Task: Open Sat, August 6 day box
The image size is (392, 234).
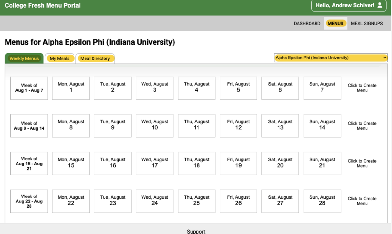Action: (x=280, y=88)
